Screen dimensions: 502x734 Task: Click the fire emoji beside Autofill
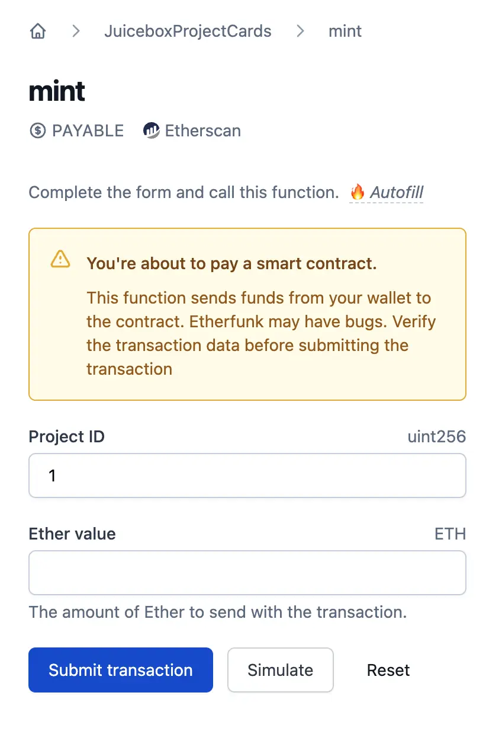pyautogui.click(x=357, y=193)
